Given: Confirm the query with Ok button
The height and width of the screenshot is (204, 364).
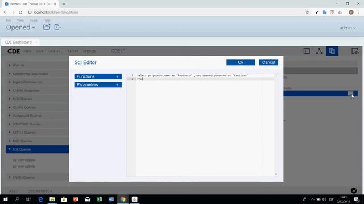Looking at the screenshot, I should [241, 62].
